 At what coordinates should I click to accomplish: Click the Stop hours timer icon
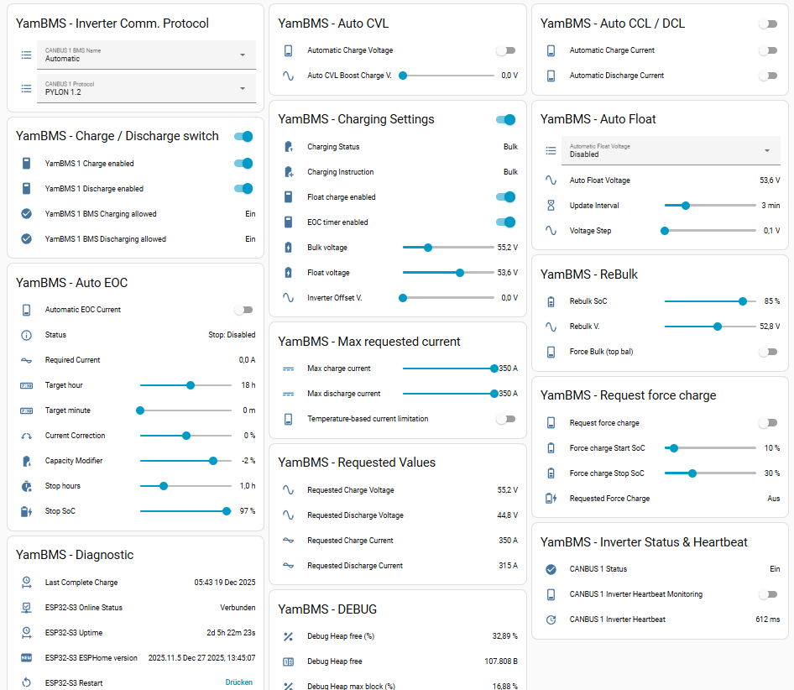pos(26,486)
